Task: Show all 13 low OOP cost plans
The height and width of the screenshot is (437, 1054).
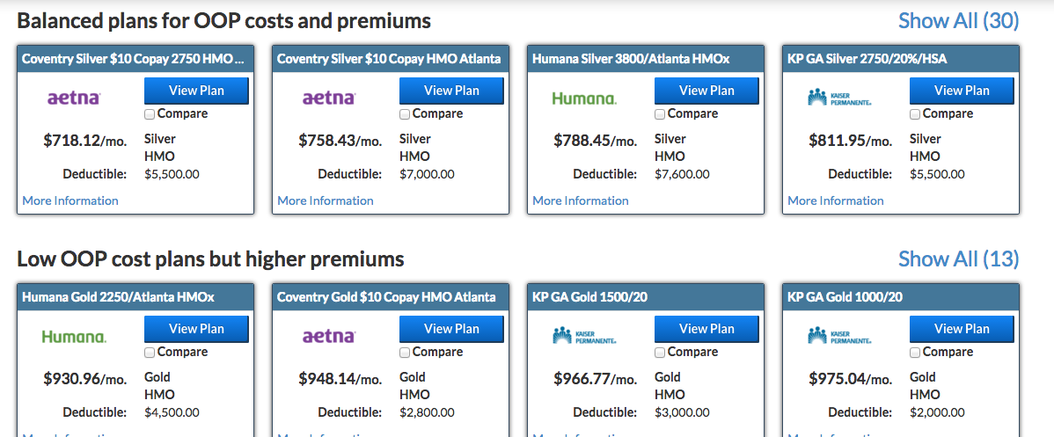Action: click(959, 259)
